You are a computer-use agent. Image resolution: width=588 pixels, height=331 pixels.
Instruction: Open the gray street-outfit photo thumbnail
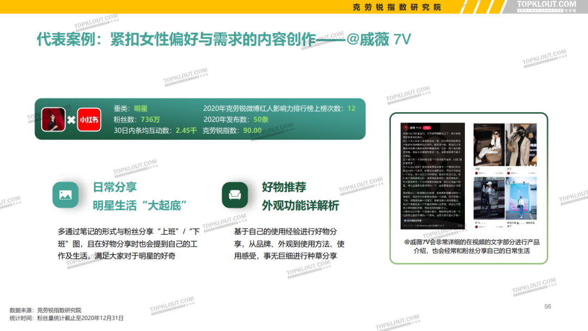tap(489, 198)
